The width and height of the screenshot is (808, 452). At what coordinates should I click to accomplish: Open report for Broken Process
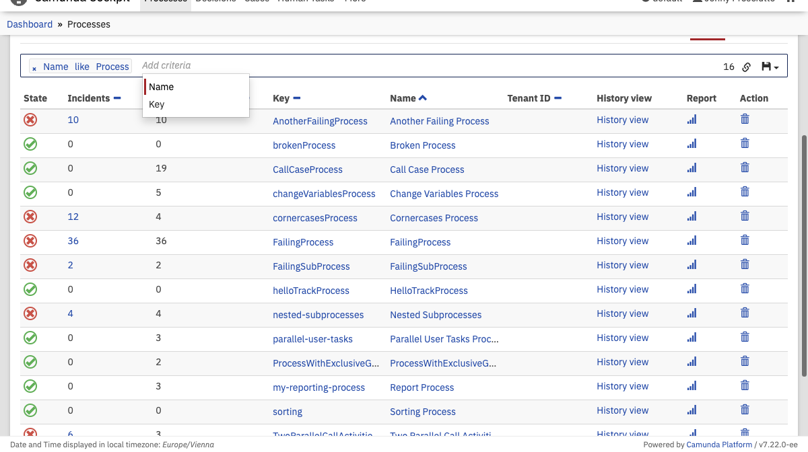(692, 143)
